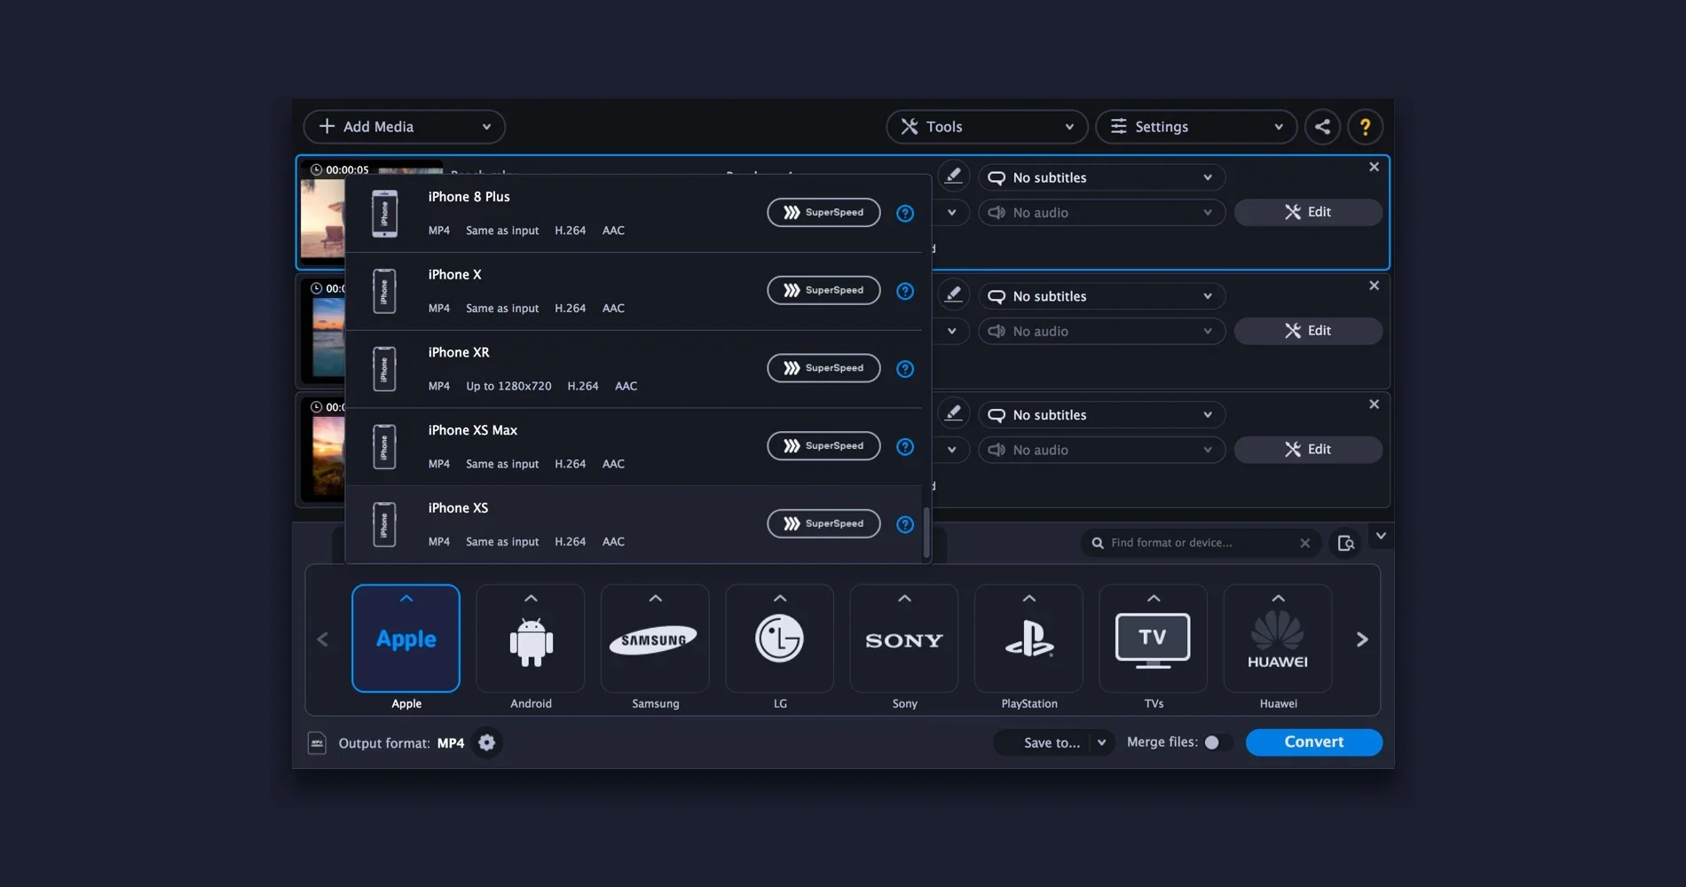The image size is (1686, 887).
Task: Click the Convert button
Action: tap(1314, 742)
